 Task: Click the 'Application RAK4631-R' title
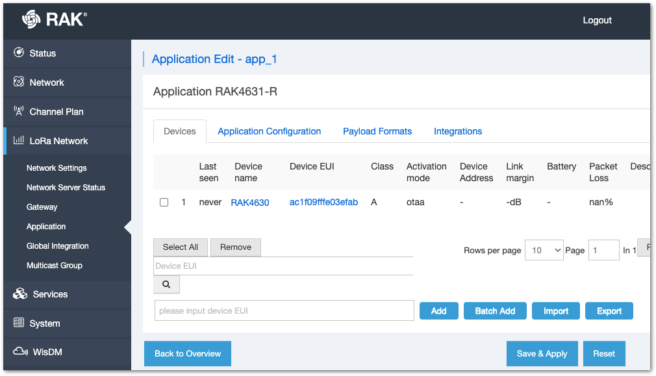pos(215,92)
